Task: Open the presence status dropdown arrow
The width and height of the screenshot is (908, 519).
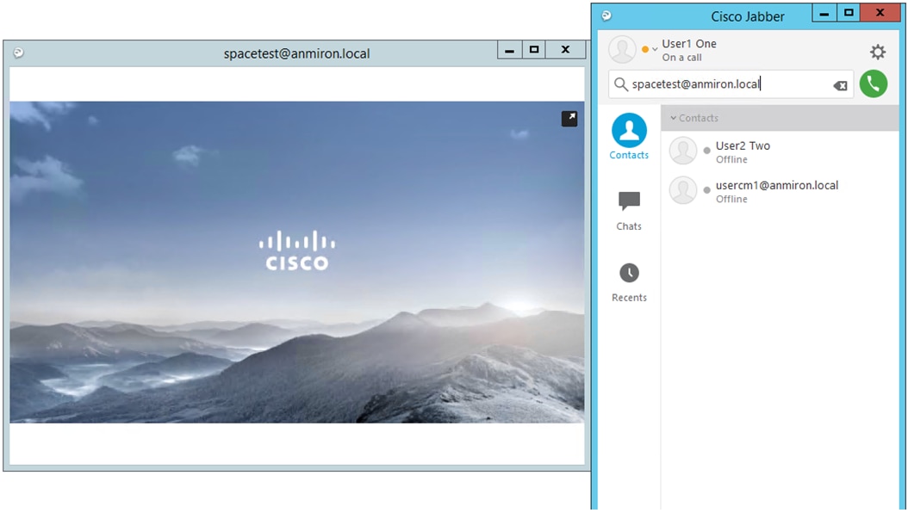Action: click(x=655, y=50)
